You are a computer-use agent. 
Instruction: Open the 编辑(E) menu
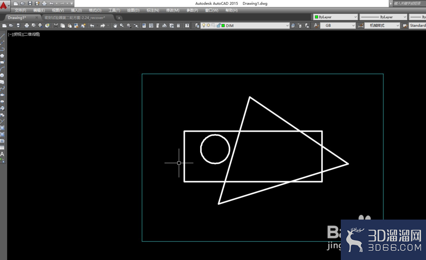(x=39, y=10)
